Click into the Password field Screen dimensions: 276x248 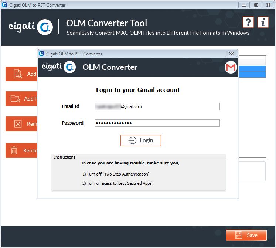(157, 123)
